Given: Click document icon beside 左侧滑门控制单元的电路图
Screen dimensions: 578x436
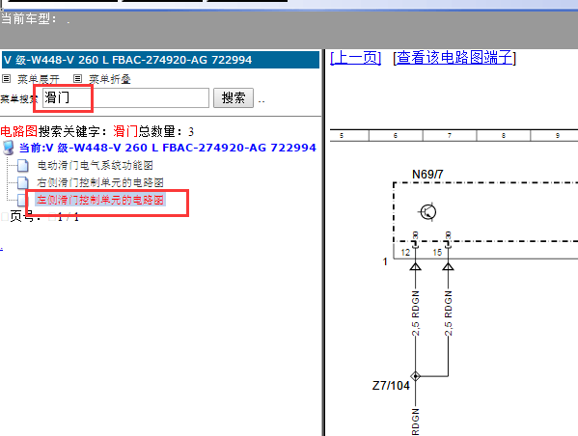Looking at the screenshot, I should (x=22, y=200).
